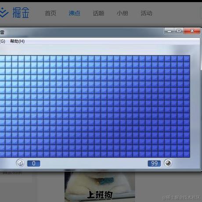Screen dimensions: 202x202
Task: Close the Minesweeper window
Action: click(x=192, y=31)
